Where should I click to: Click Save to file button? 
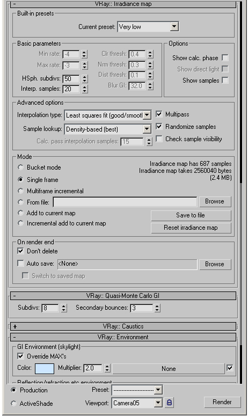click(191, 215)
